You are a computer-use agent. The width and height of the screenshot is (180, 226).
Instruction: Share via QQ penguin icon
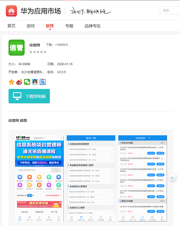click(x=35, y=82)
